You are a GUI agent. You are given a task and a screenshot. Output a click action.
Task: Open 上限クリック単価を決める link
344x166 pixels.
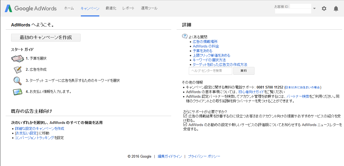click(211, 55)
